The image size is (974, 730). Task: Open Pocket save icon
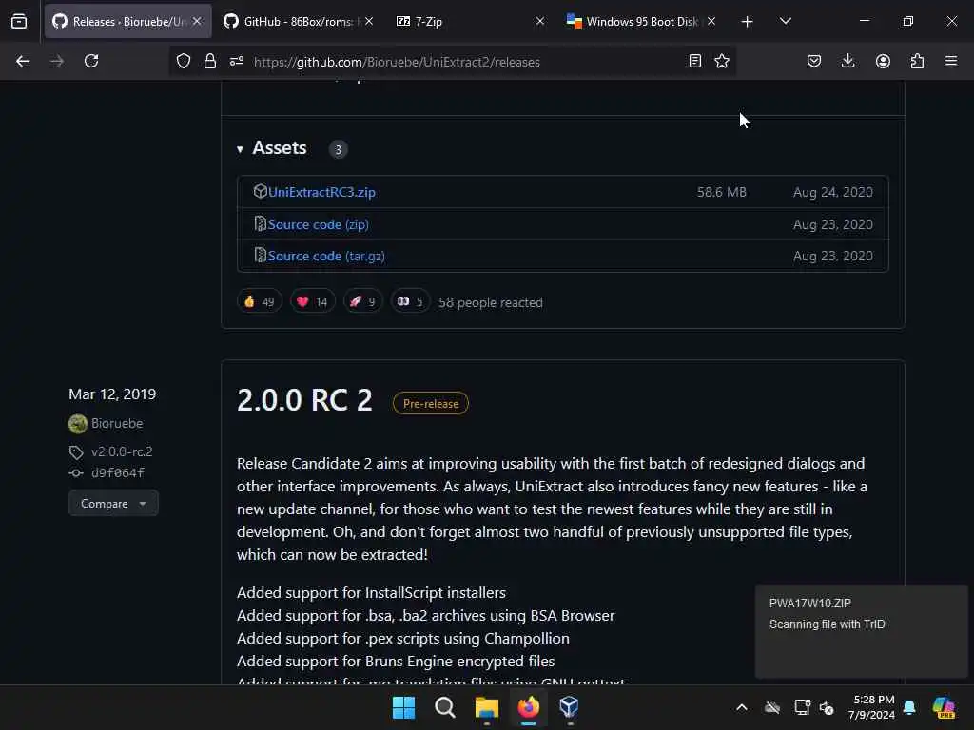click(814, 61)
